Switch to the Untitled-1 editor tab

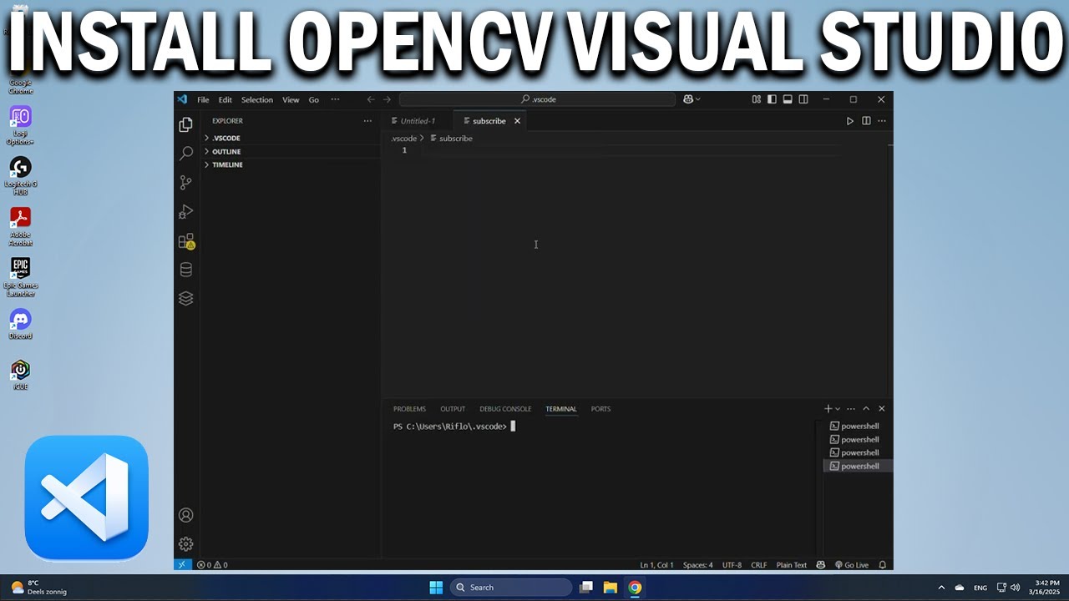tap(418, 121)
